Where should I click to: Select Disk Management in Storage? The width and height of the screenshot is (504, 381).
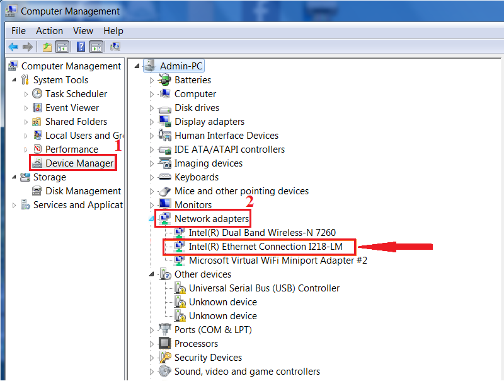tap(83, 191)
